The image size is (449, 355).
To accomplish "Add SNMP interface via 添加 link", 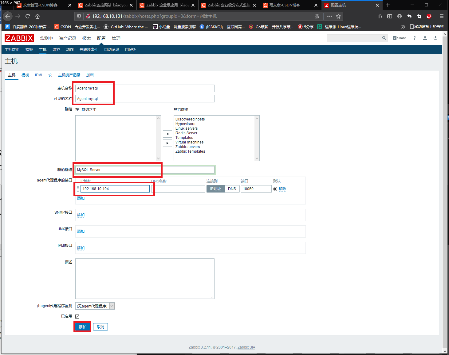I will pos(81,215).
